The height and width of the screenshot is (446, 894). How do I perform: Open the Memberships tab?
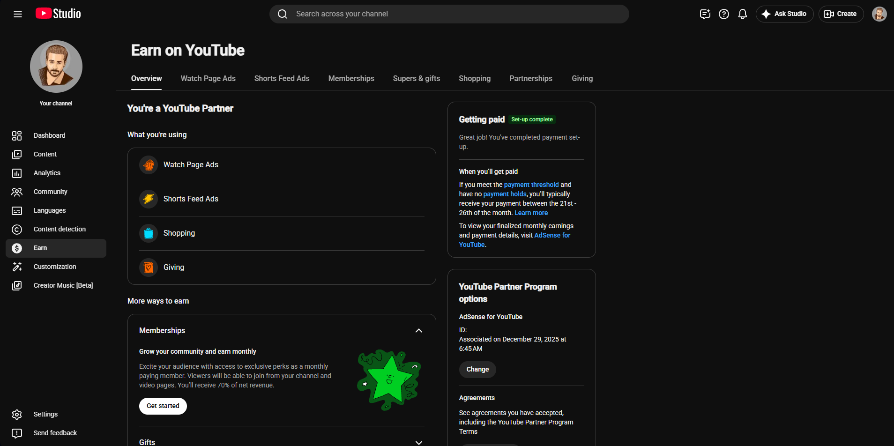[351, 79]
